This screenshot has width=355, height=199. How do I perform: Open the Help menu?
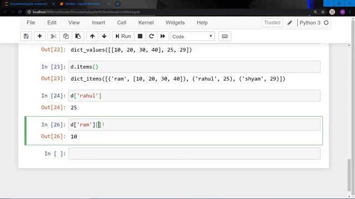pos(202,23)
